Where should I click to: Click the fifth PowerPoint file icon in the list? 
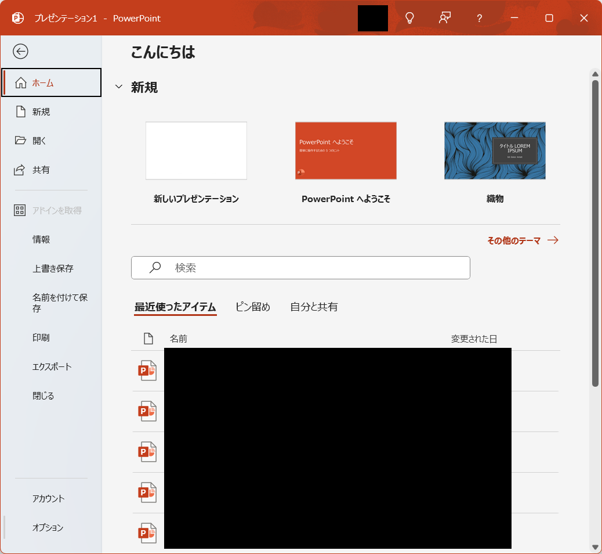click(147, 533)
